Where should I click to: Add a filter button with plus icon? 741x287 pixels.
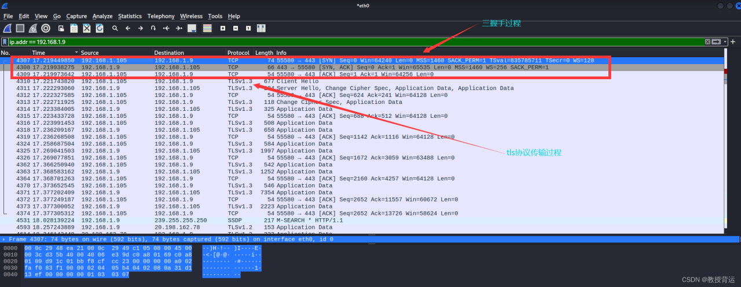(733, 42)
